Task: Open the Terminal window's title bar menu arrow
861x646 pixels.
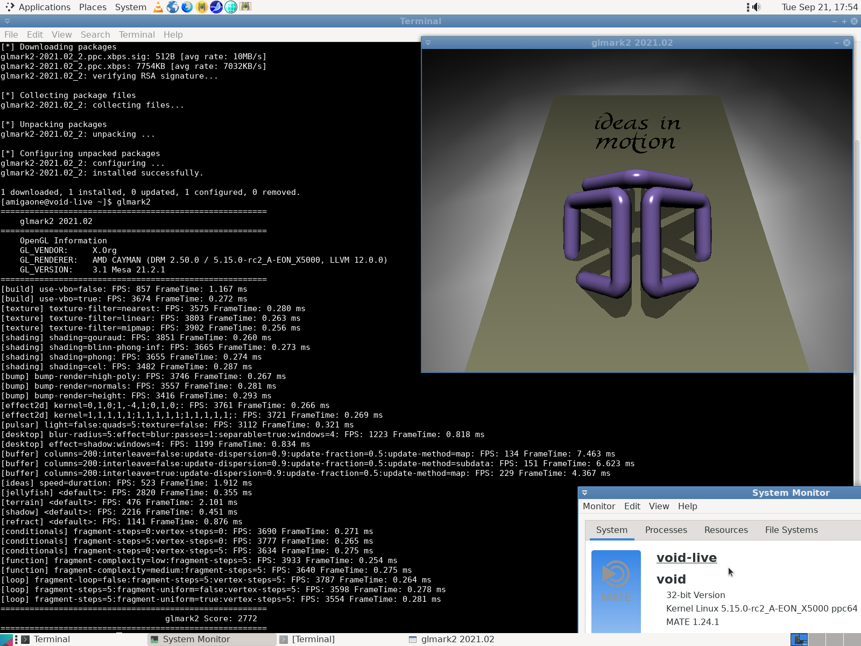Action: (x=7, y=21)
